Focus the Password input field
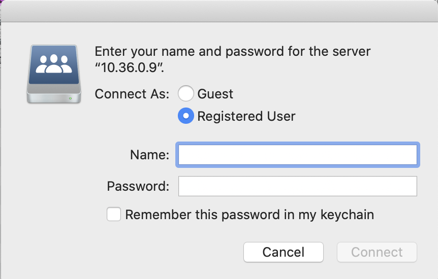 click(297, 186)
